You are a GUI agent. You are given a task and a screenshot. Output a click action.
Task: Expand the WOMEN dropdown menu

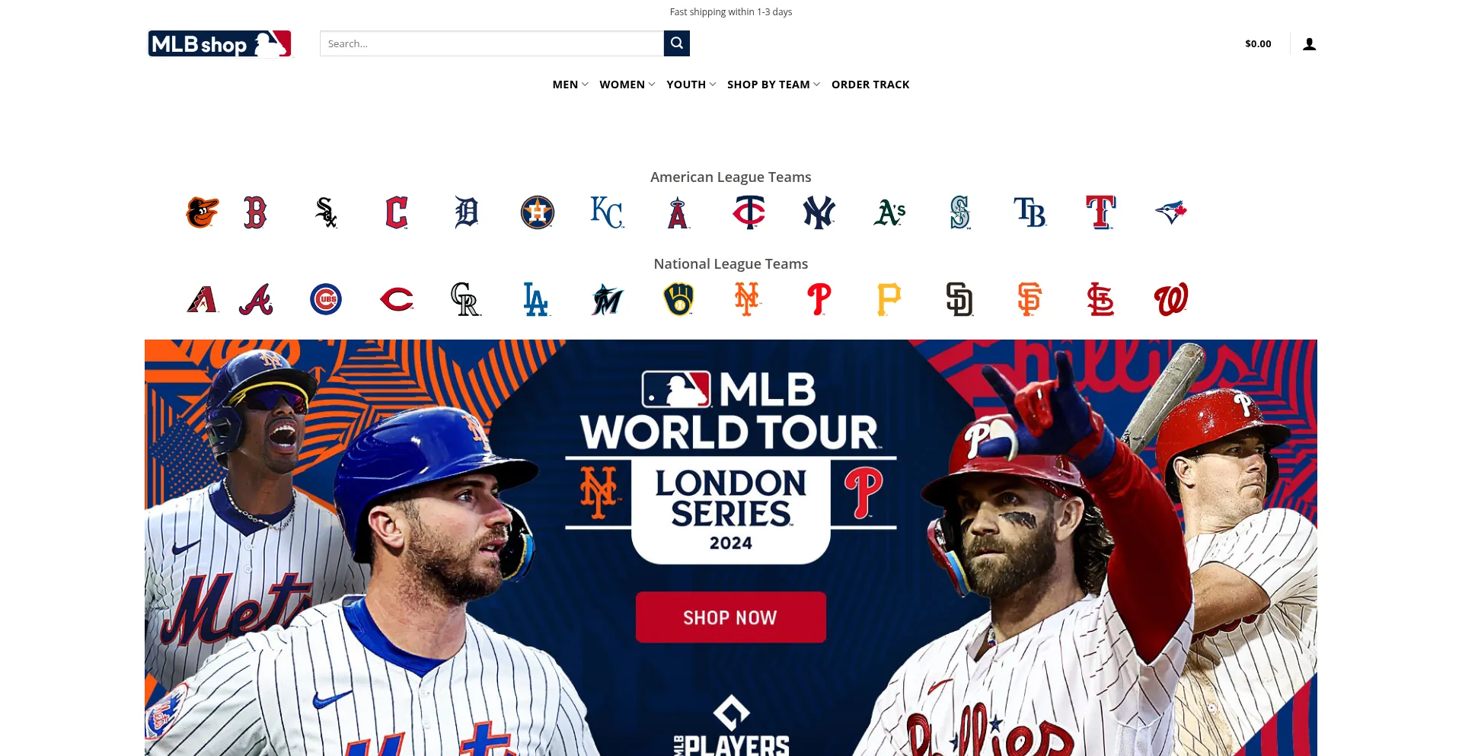pos(627,85)
